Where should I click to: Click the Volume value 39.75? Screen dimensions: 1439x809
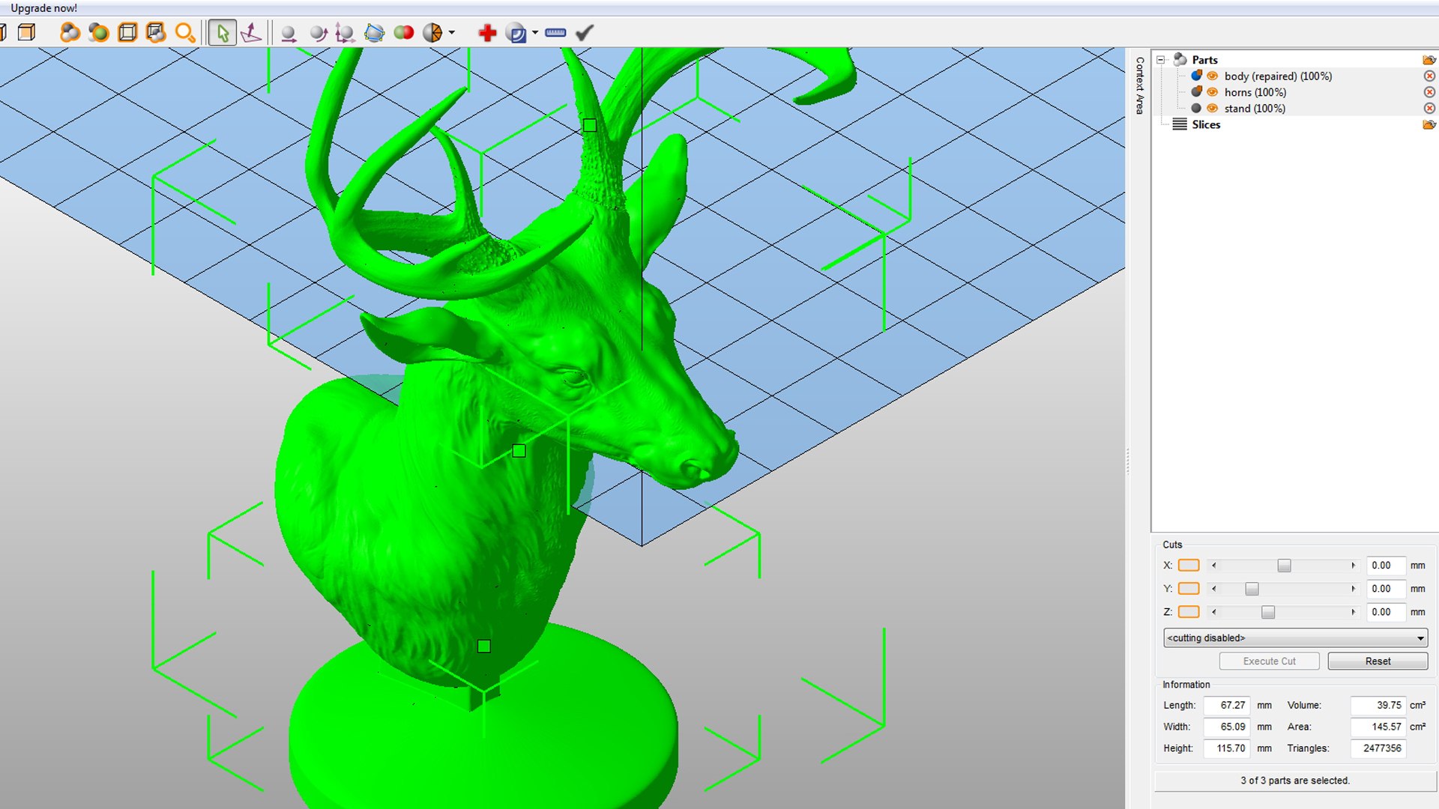coord(1378,706)
